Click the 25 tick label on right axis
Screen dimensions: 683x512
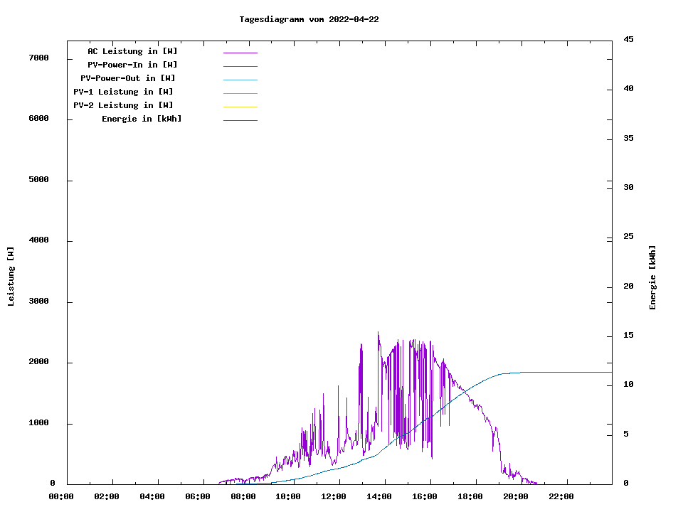(x=628, y=236)
